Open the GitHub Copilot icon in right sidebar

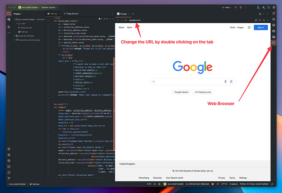(274, 31)
